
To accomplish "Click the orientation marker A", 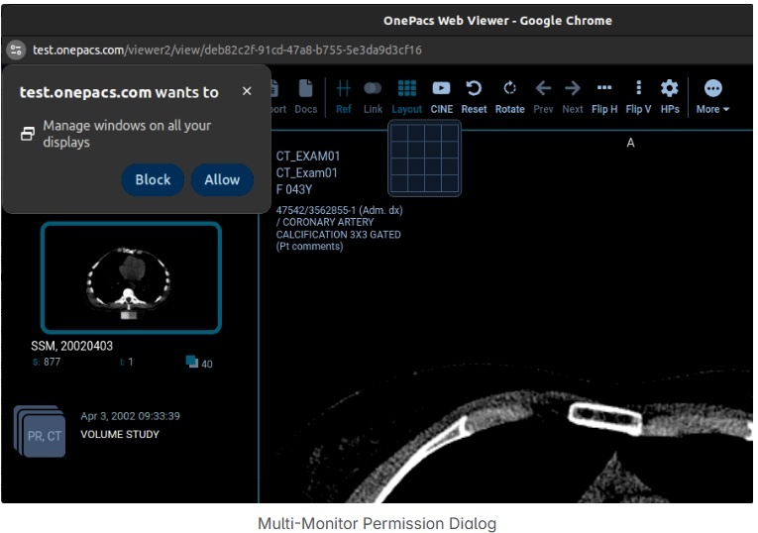I will [x=630, y=143].
